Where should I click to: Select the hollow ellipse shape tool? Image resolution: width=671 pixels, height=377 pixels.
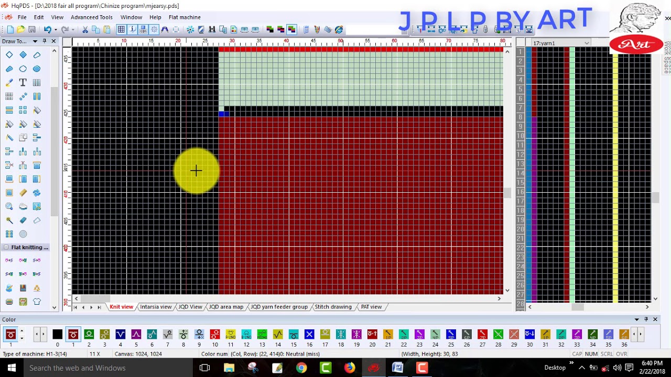(23, 69)
